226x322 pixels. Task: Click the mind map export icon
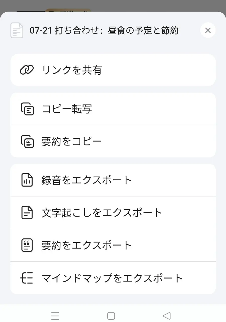coord(27,278)
